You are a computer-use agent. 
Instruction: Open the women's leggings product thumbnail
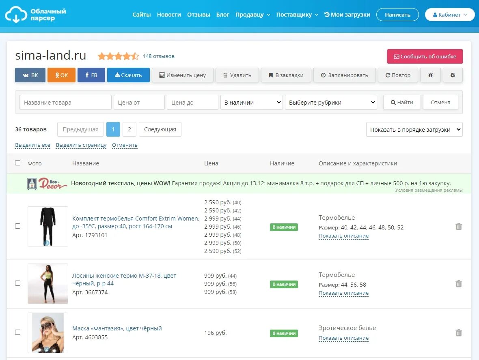pyautogui.click(x=48, y=284)
